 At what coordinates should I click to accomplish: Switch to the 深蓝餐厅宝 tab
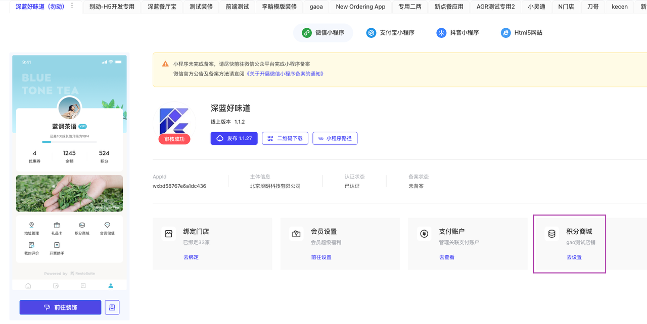[x=162, y=7]
